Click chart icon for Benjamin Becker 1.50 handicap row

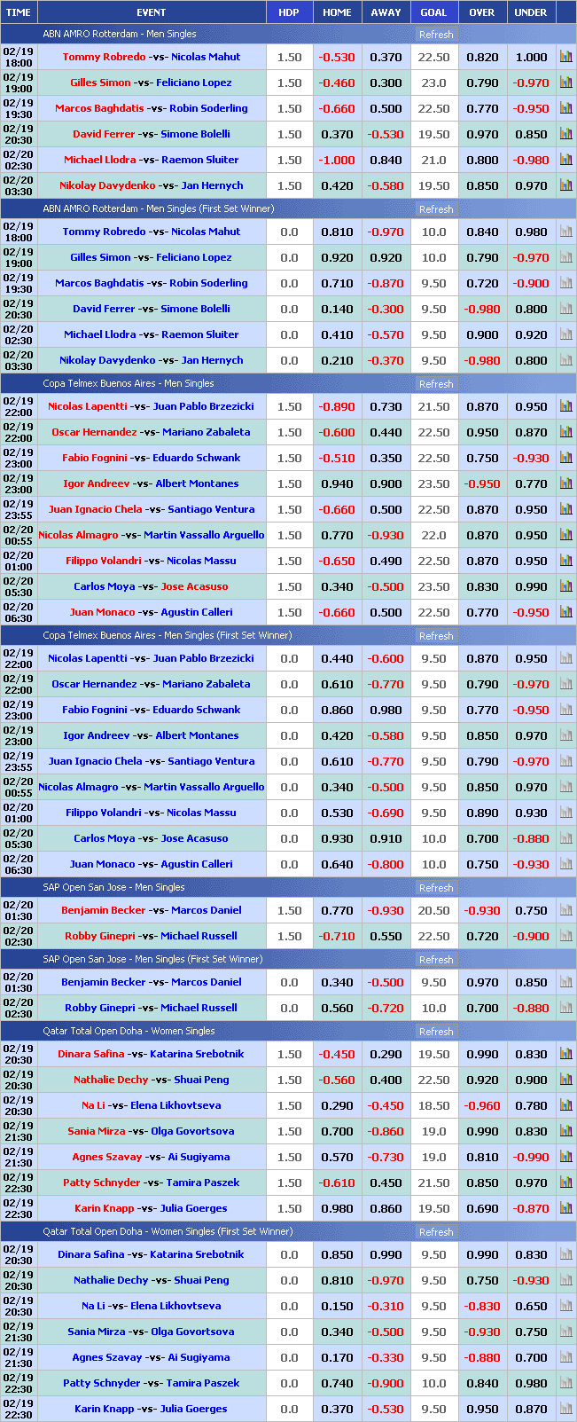pyautogui.click(x=565, y=910)
